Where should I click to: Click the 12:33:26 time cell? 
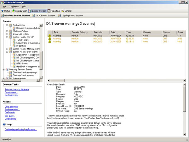coord(130,38)
